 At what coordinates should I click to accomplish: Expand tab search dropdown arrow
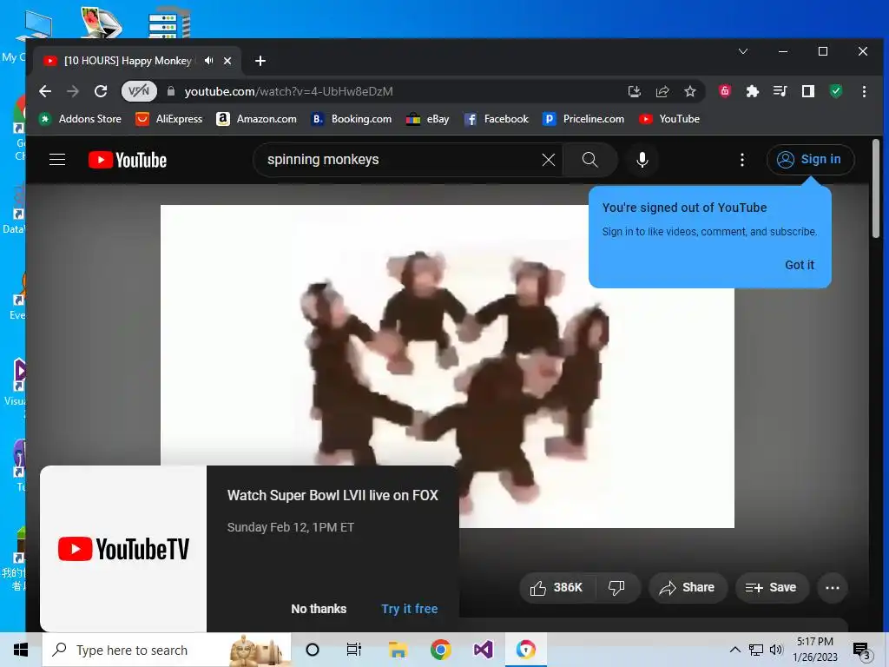[743, 51]
